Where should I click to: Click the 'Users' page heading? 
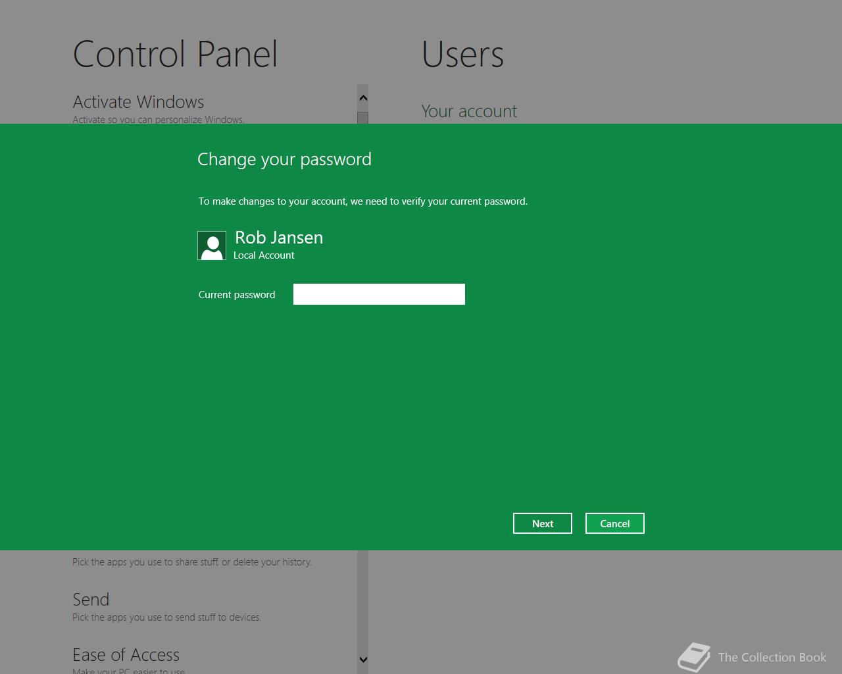point(462,54)
